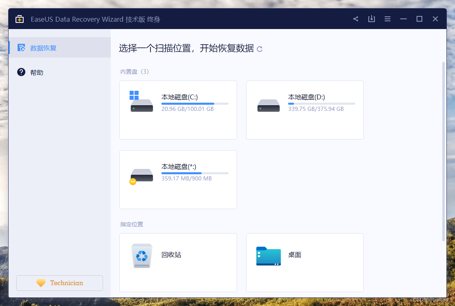This screenshot has height=306, width=455.
Task: Click the help question mark icon in sidebar
Action: click(21, 72)
